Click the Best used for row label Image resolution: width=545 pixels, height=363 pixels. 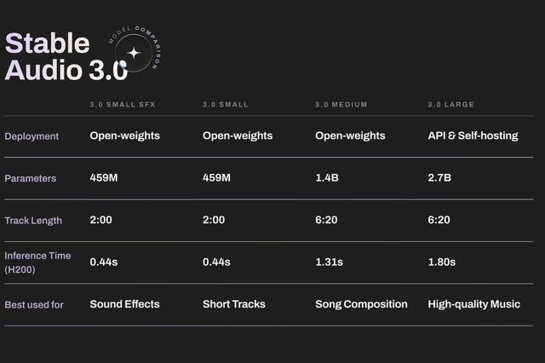pos(34,305)
